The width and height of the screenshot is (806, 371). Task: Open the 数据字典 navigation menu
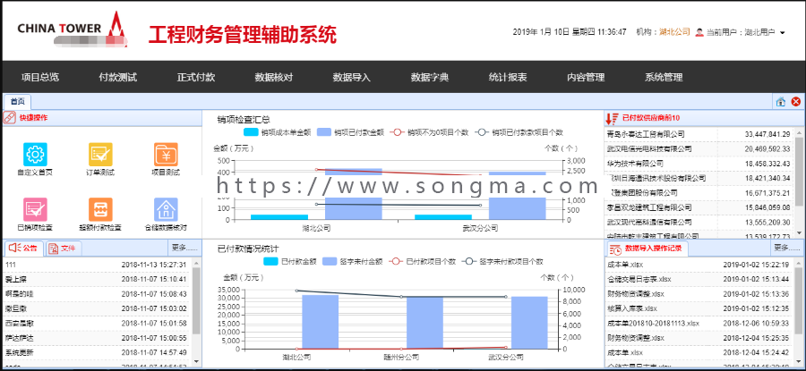430,78
